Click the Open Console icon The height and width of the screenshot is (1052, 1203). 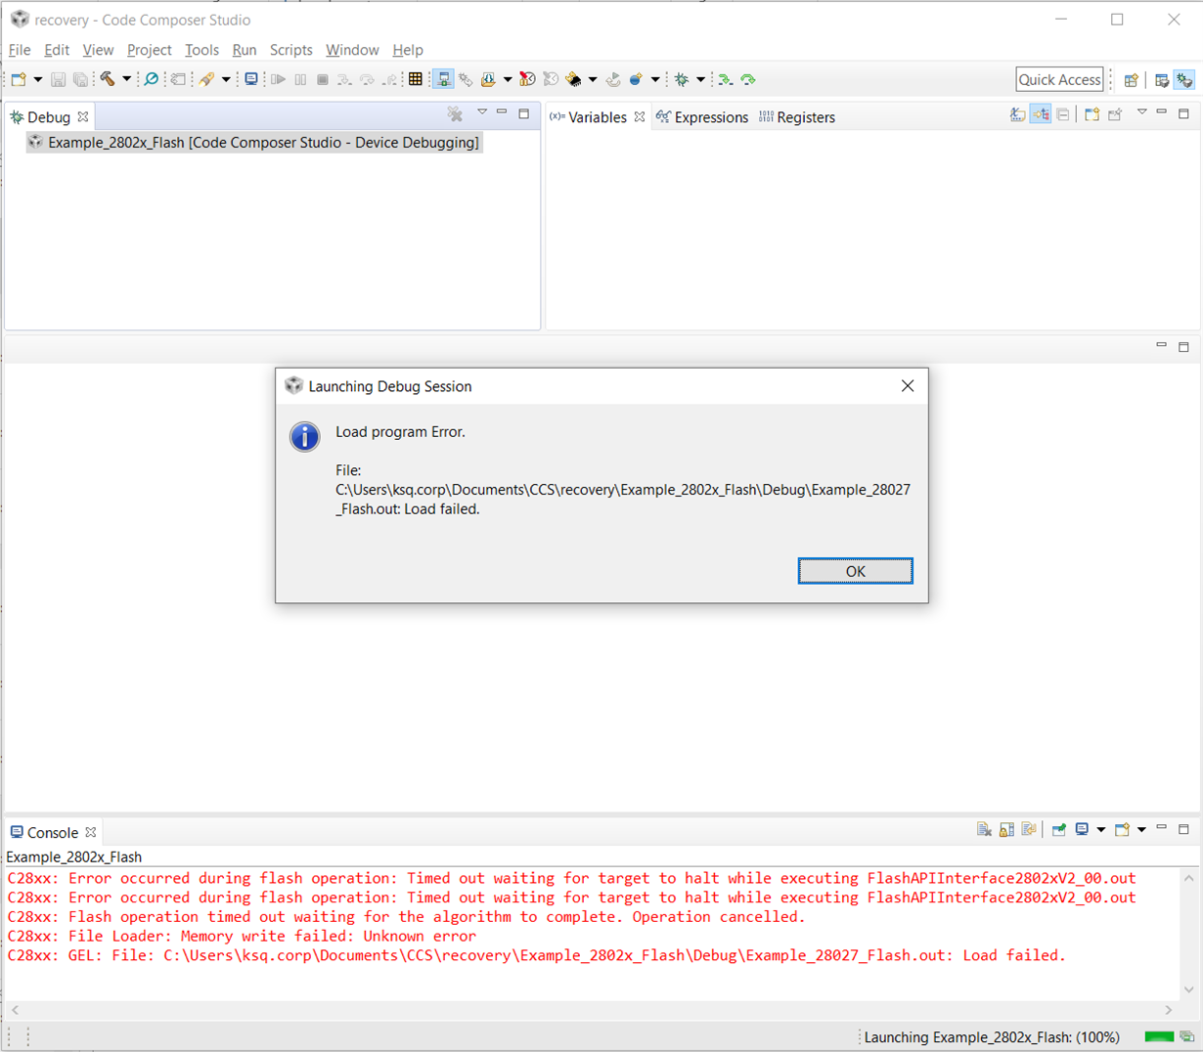[x=1123, y=830]
